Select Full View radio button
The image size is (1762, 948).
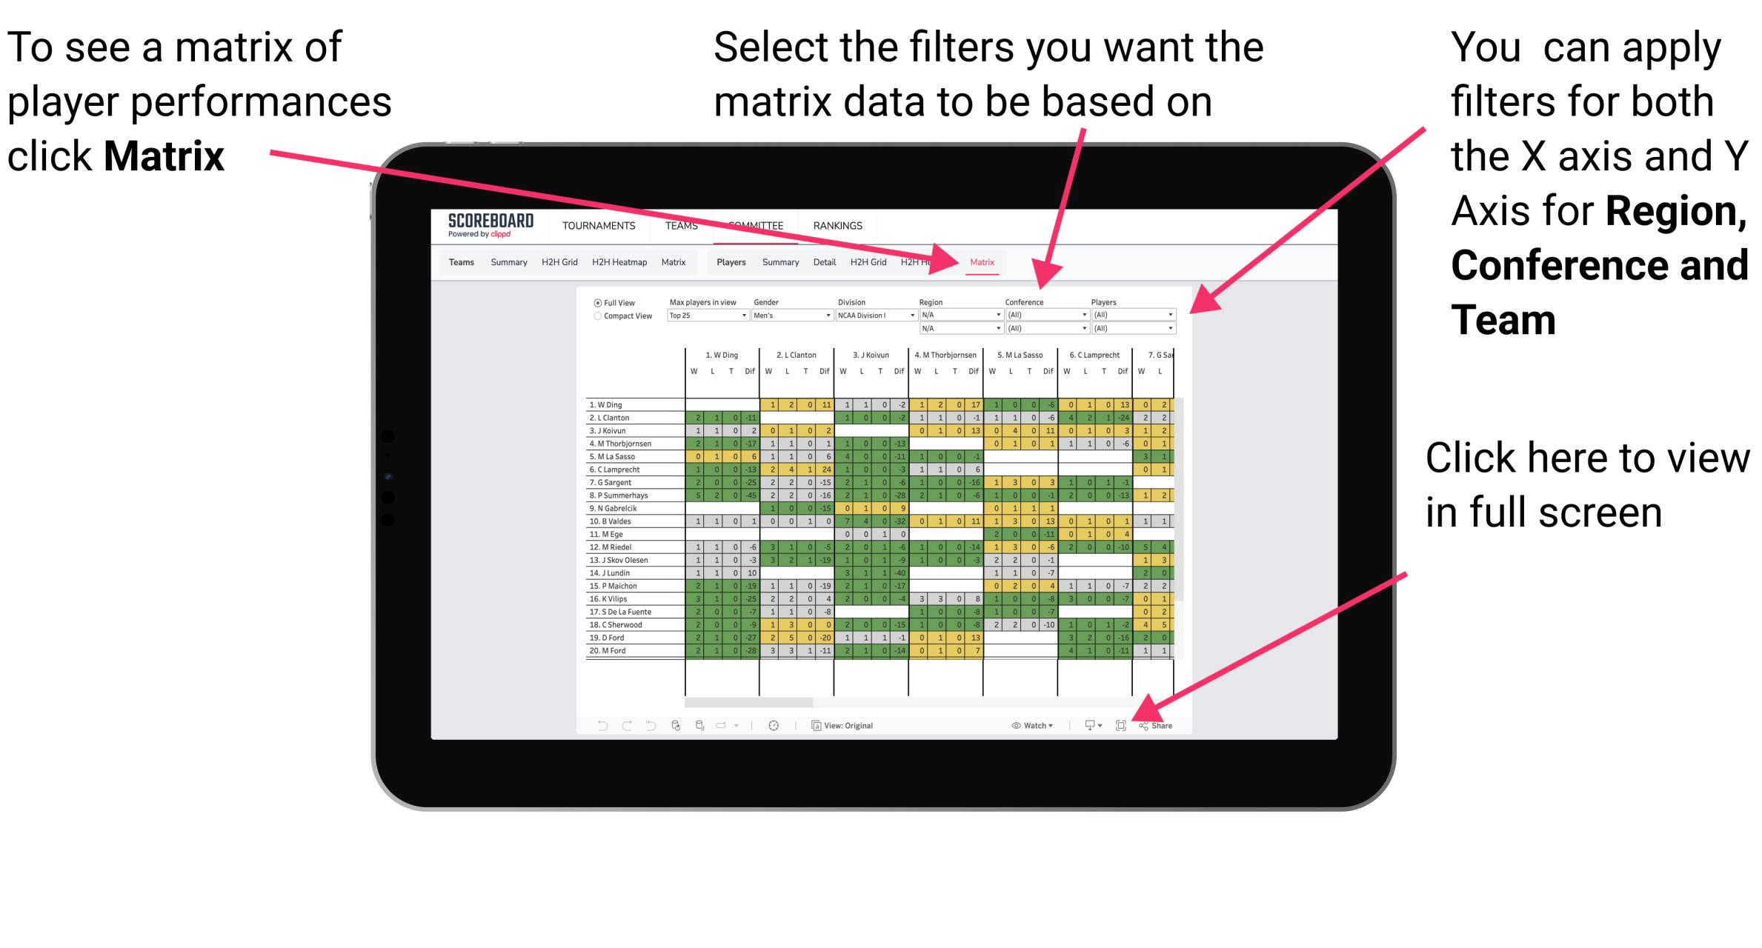[x=596, y=302]
